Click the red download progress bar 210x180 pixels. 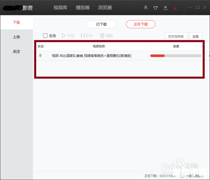click(176, 56)
